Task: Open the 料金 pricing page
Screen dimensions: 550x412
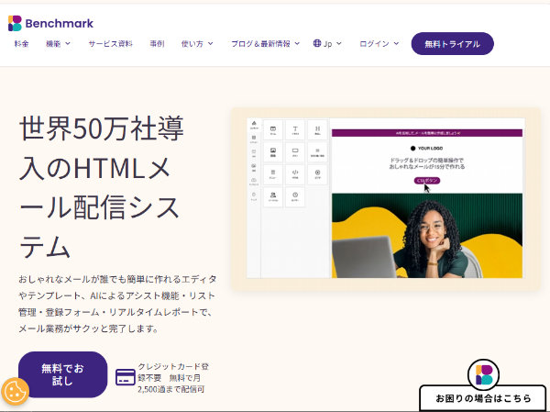Action: (x=21, y=44)
